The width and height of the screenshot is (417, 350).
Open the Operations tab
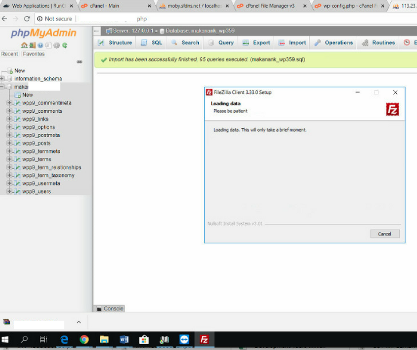334,43
